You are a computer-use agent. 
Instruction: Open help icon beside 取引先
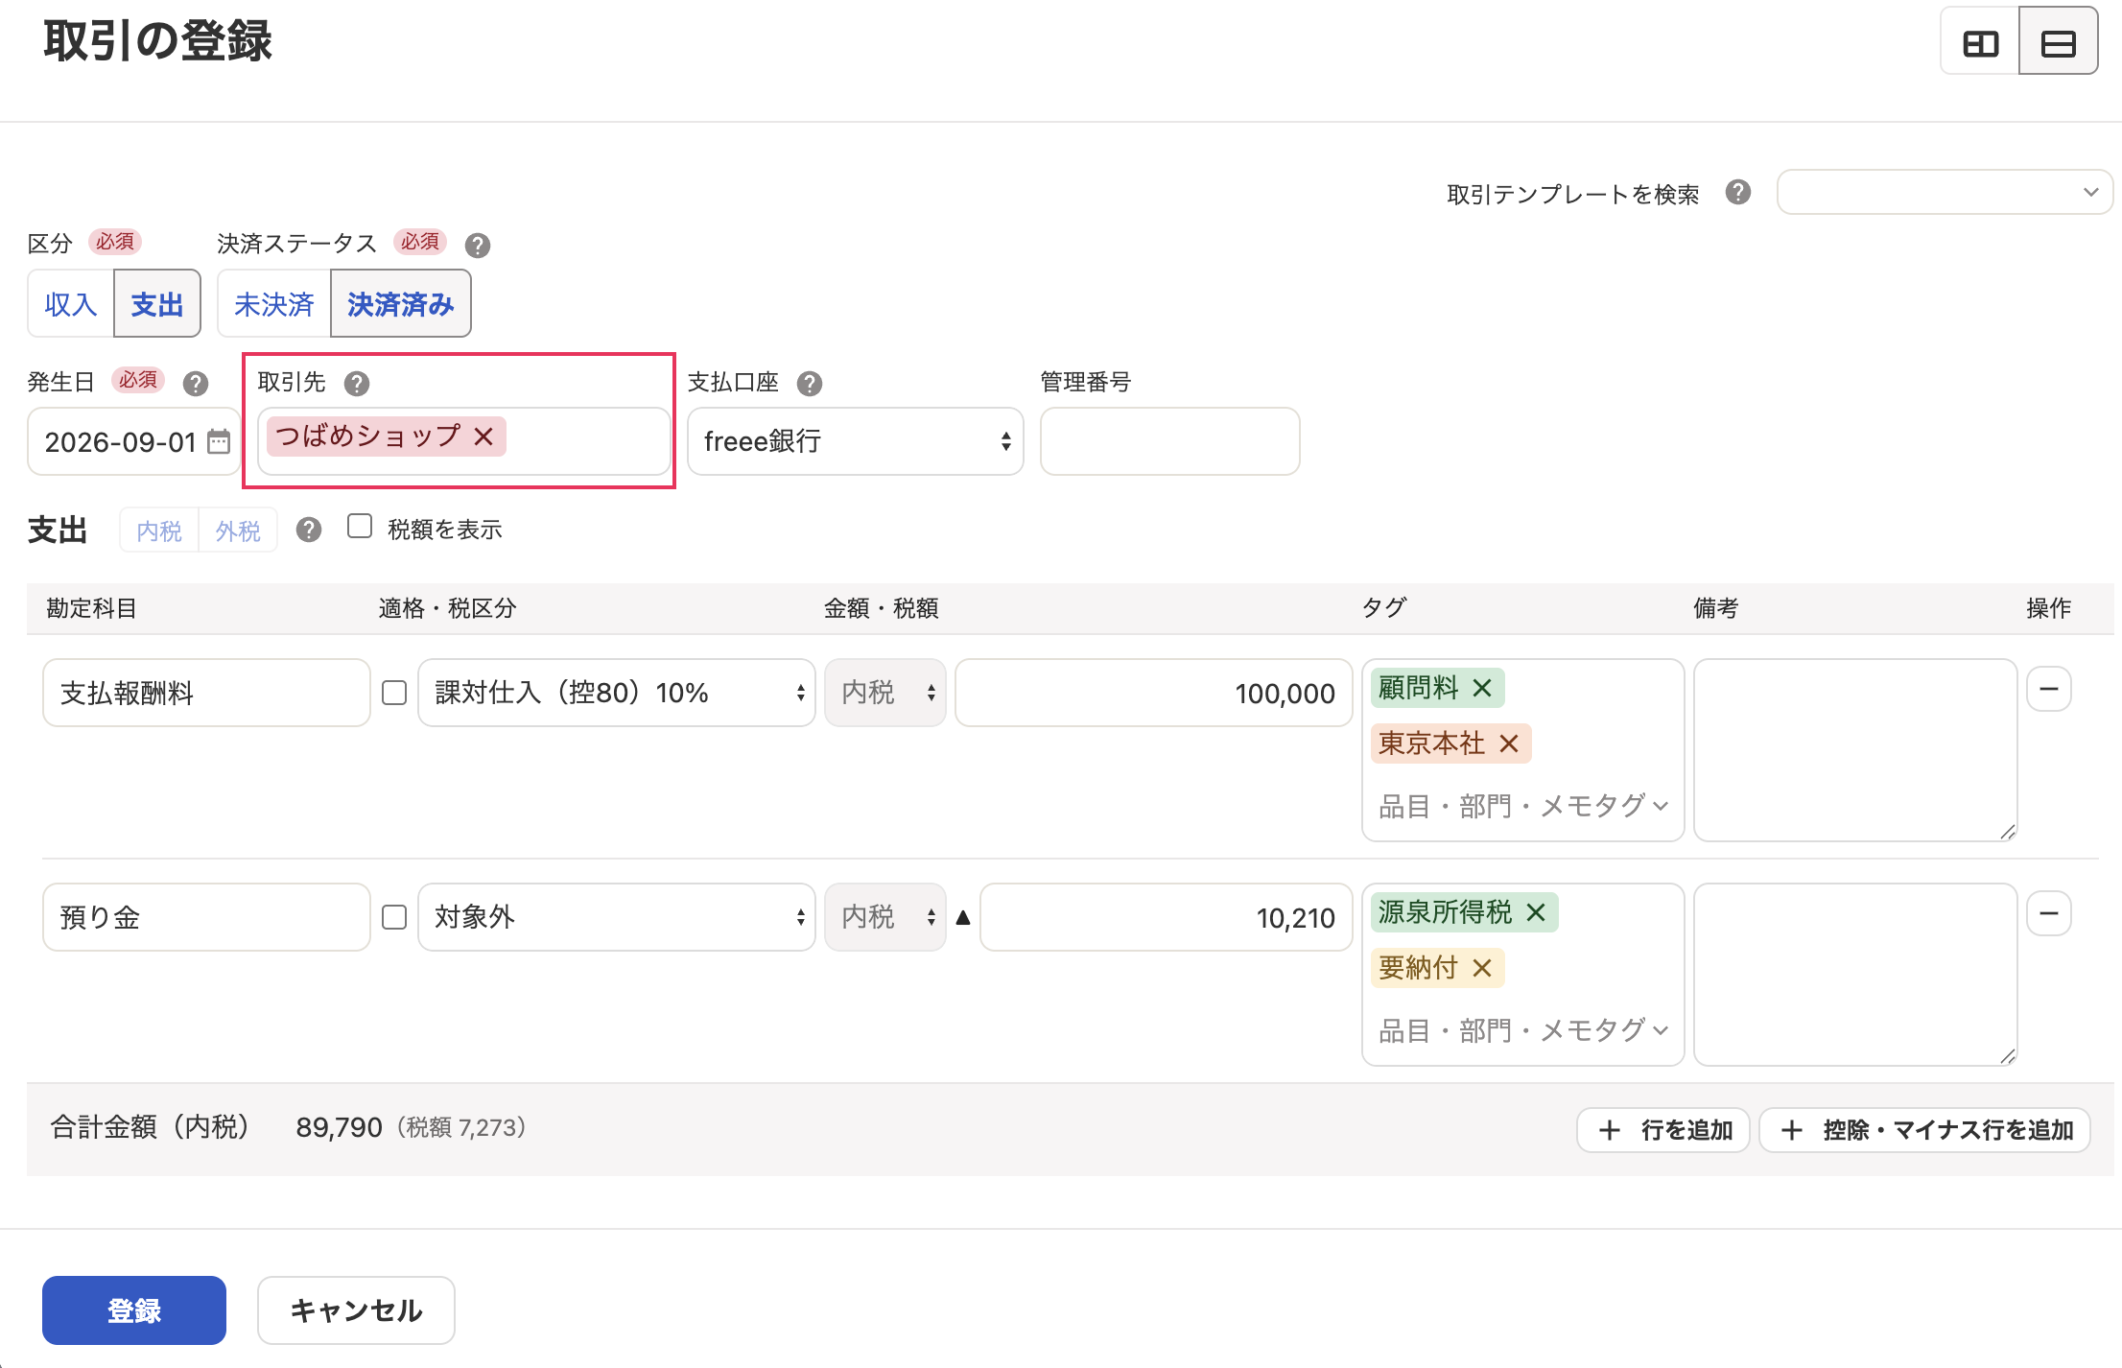coord(357,384)
